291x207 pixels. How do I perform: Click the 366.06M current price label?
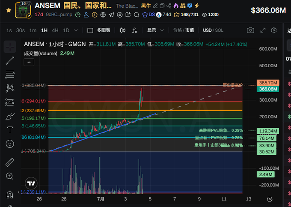click(x=268, y=89)
